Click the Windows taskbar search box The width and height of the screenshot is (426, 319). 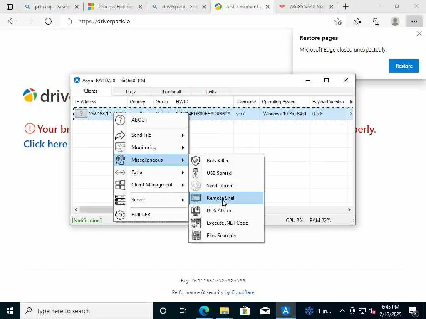pyautogui.click(x=87, y=311)
